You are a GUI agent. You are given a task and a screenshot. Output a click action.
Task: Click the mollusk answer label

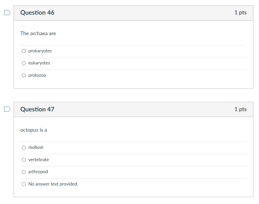click(36, 147)
